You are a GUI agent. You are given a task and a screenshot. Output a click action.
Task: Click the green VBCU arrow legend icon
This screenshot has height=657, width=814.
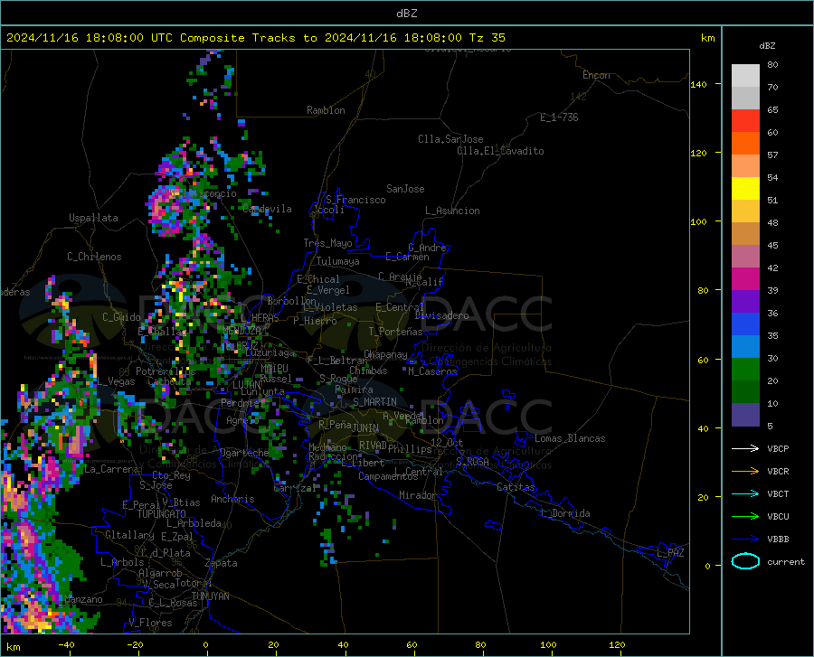745,516
